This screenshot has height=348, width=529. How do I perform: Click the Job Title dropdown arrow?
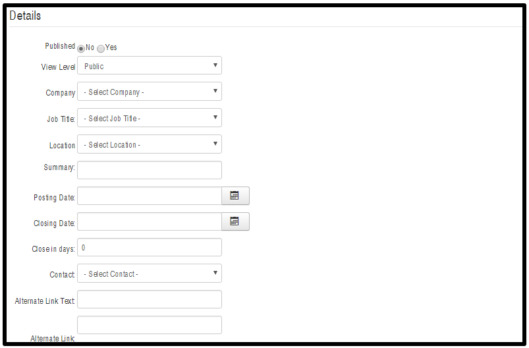[x=215, y=117]
